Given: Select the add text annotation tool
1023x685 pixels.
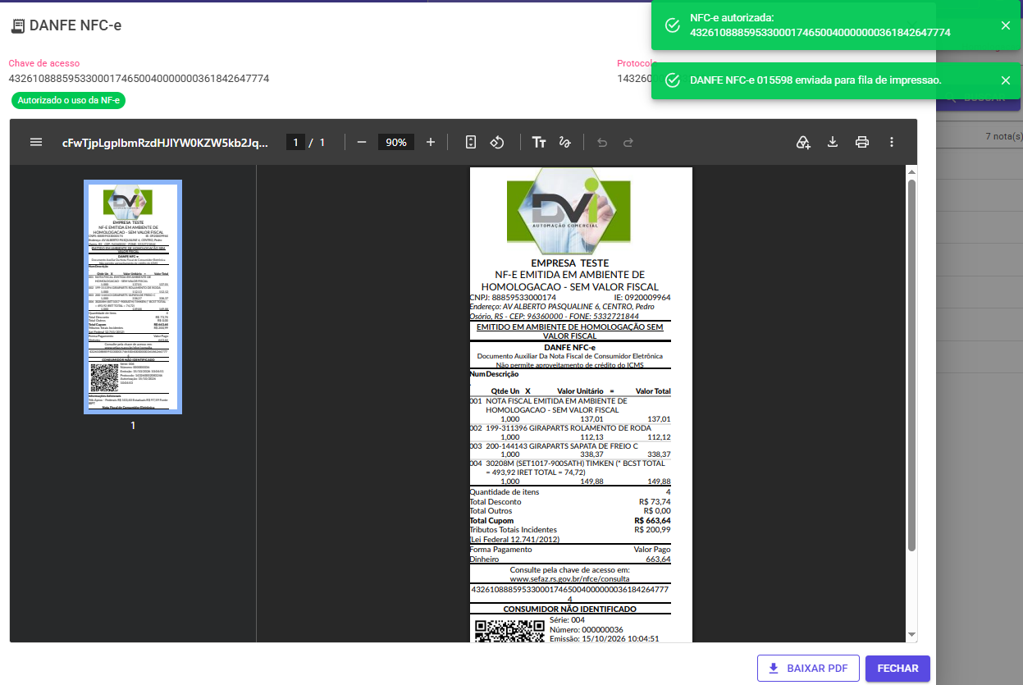Looking at the screenshot, I should coord(539,142).
